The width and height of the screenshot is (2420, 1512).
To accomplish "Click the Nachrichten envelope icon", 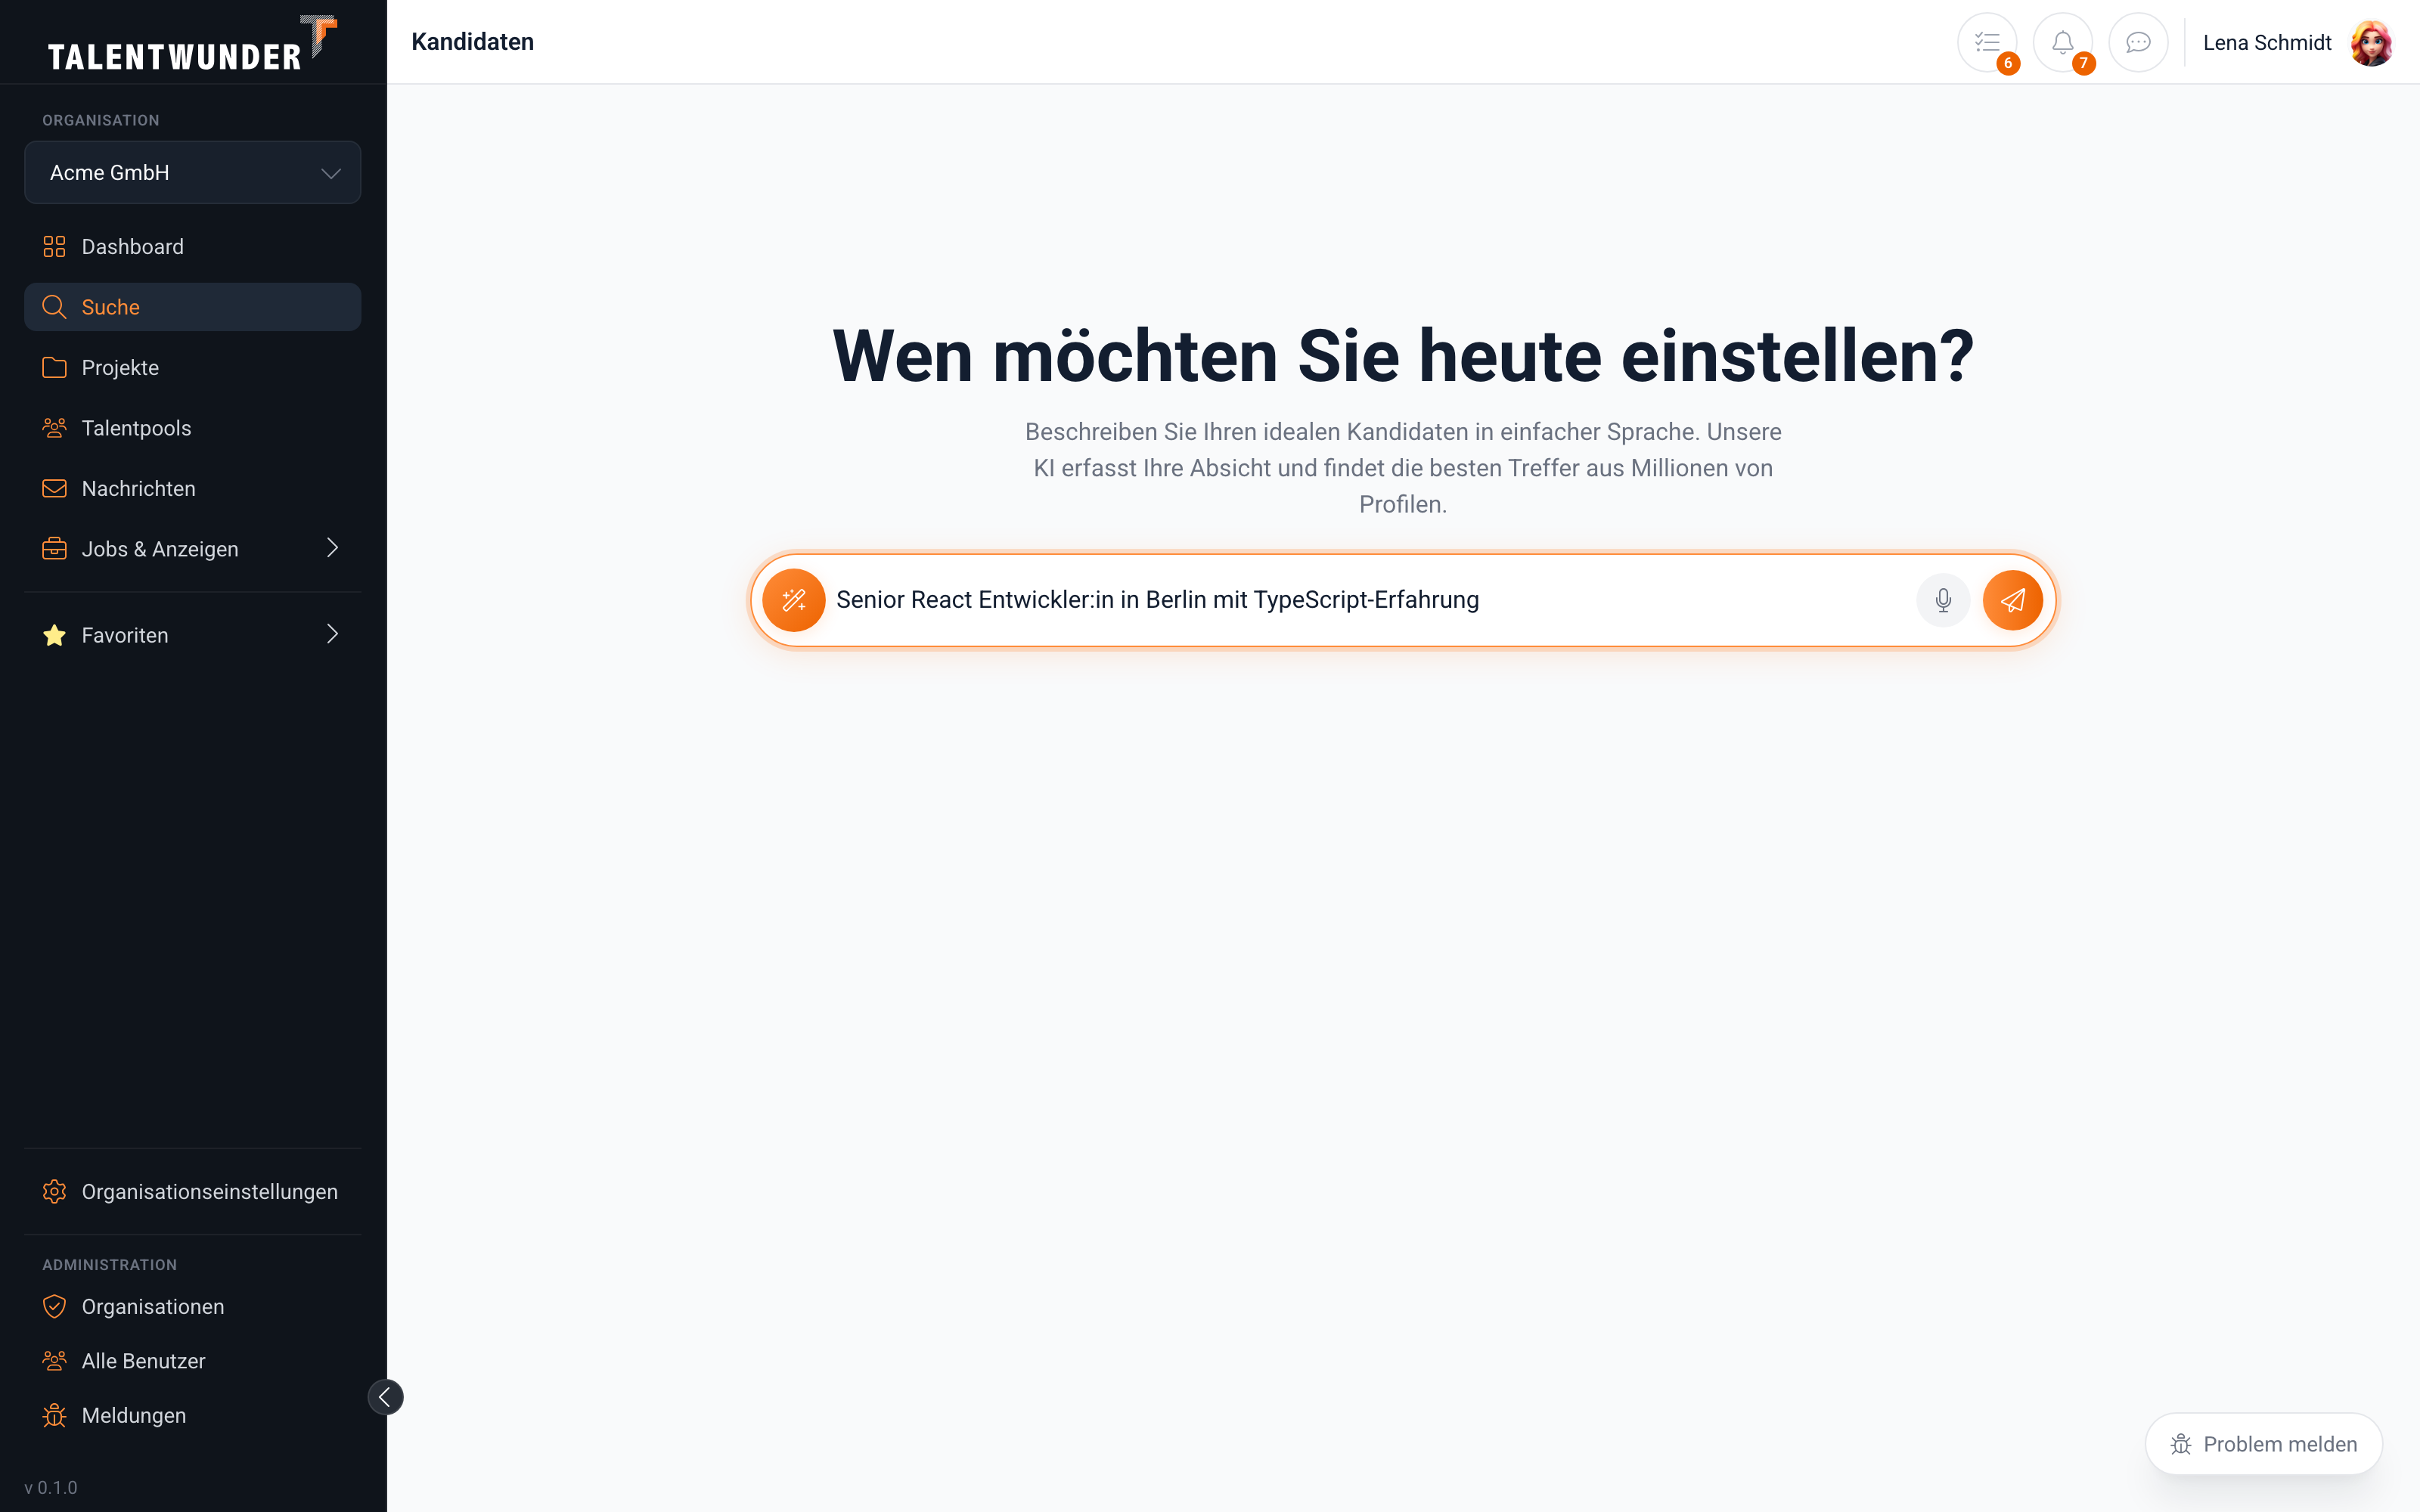I will (x=54, y=488).
